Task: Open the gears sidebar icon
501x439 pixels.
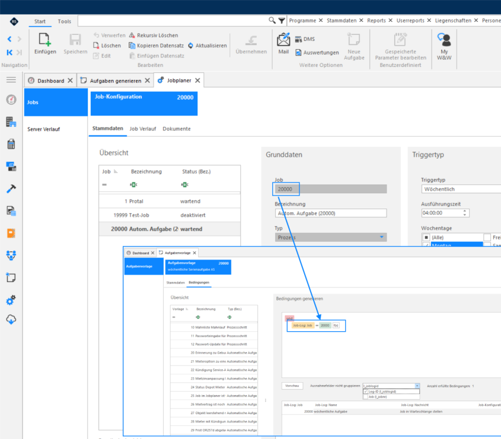Action: (x=11, y=300)
